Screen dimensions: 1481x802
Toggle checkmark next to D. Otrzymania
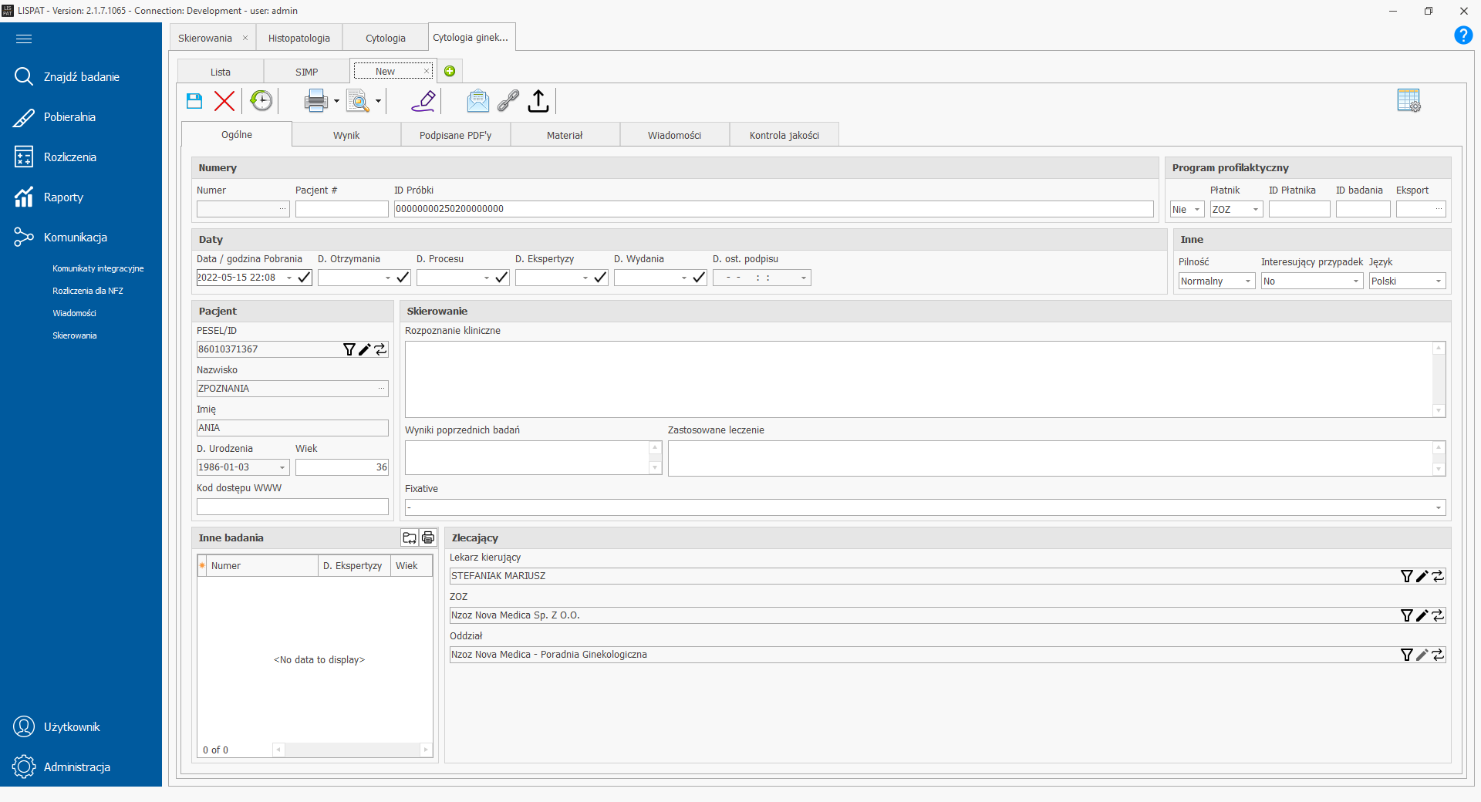coord(403,278)
